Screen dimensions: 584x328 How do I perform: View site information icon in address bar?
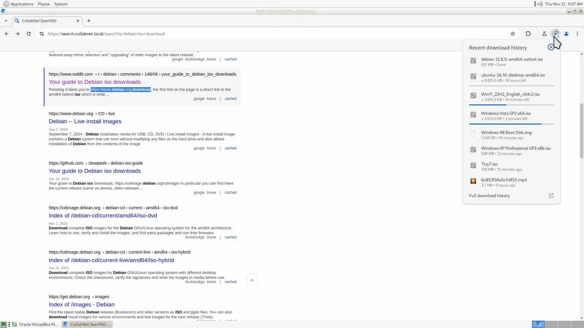(x=42, y=34)
